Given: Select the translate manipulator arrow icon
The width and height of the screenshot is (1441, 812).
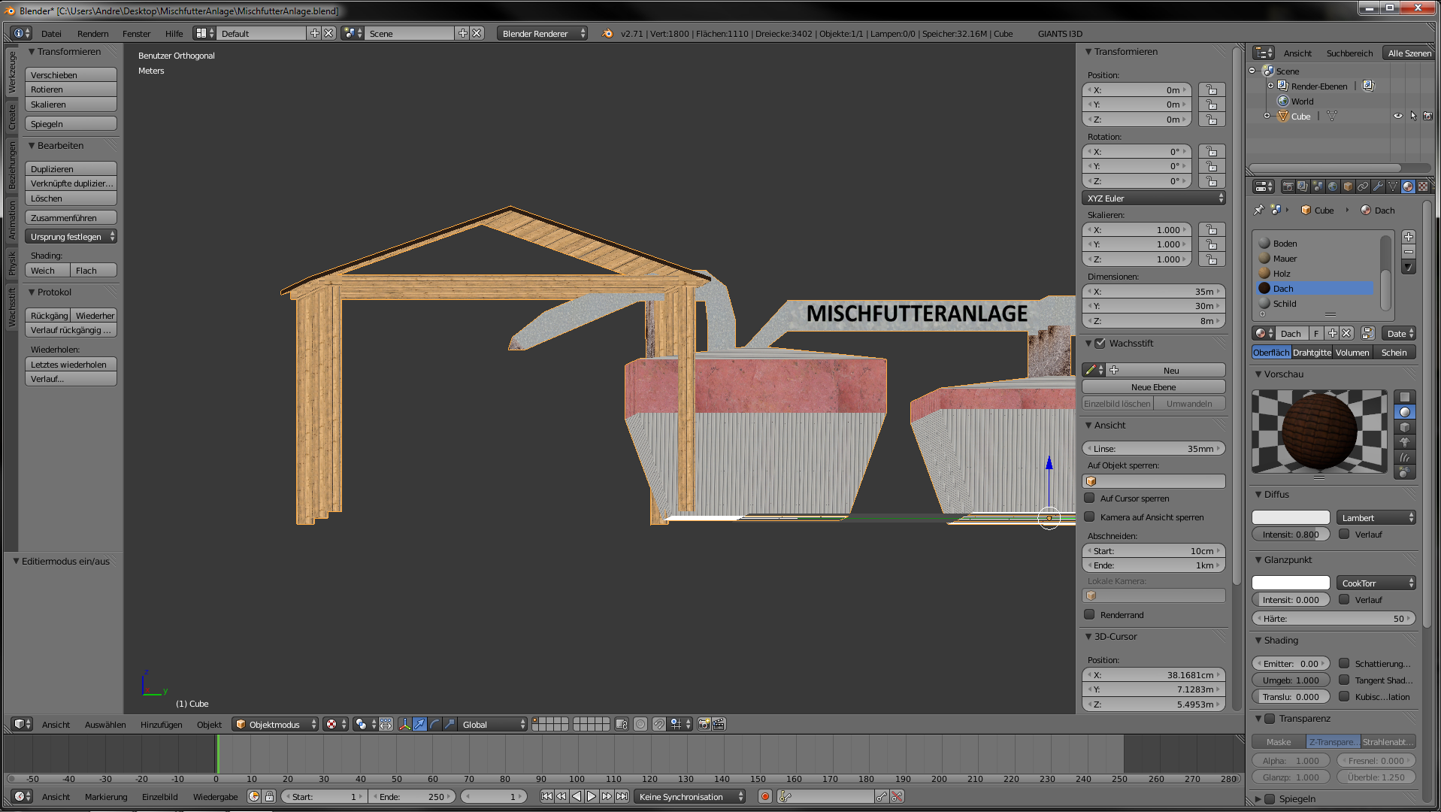Looking at the screenshot, I should point(419,724).
